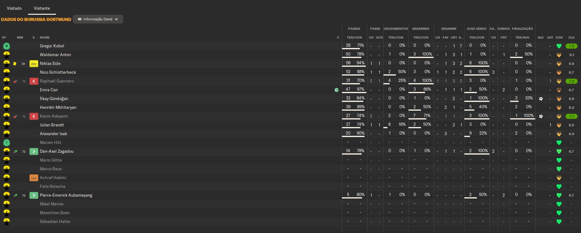Click Gregor Kobel's green condition heart

[559, 46]
